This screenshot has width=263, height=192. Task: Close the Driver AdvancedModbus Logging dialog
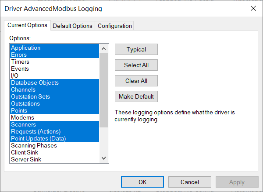253,8
